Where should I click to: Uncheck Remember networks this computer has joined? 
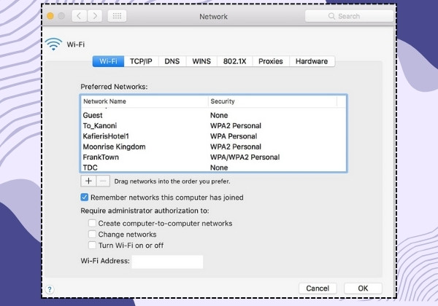click(x=85, y=197)
